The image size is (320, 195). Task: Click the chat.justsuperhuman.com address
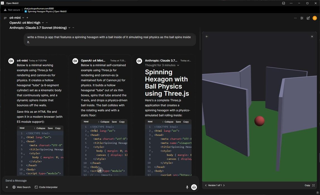[x=39, y=9]
